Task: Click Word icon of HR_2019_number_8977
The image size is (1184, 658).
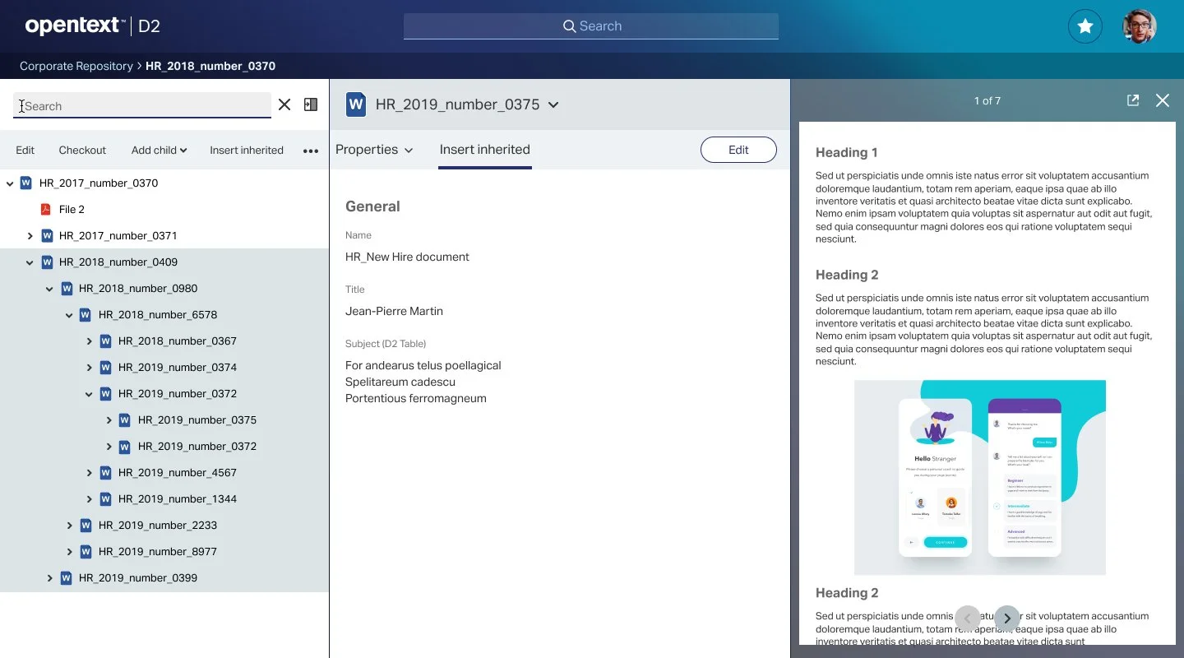Action: click(x=85, y=552)
